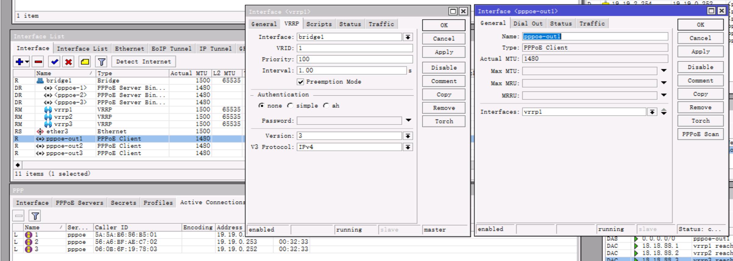This screenshot has height=261, width=733.
Task: Select the ah authentication radio button
Action: [326, 105]
